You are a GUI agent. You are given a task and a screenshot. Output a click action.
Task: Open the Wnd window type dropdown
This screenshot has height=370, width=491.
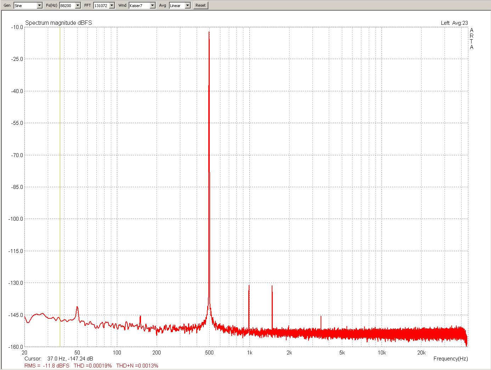(142, 5)
